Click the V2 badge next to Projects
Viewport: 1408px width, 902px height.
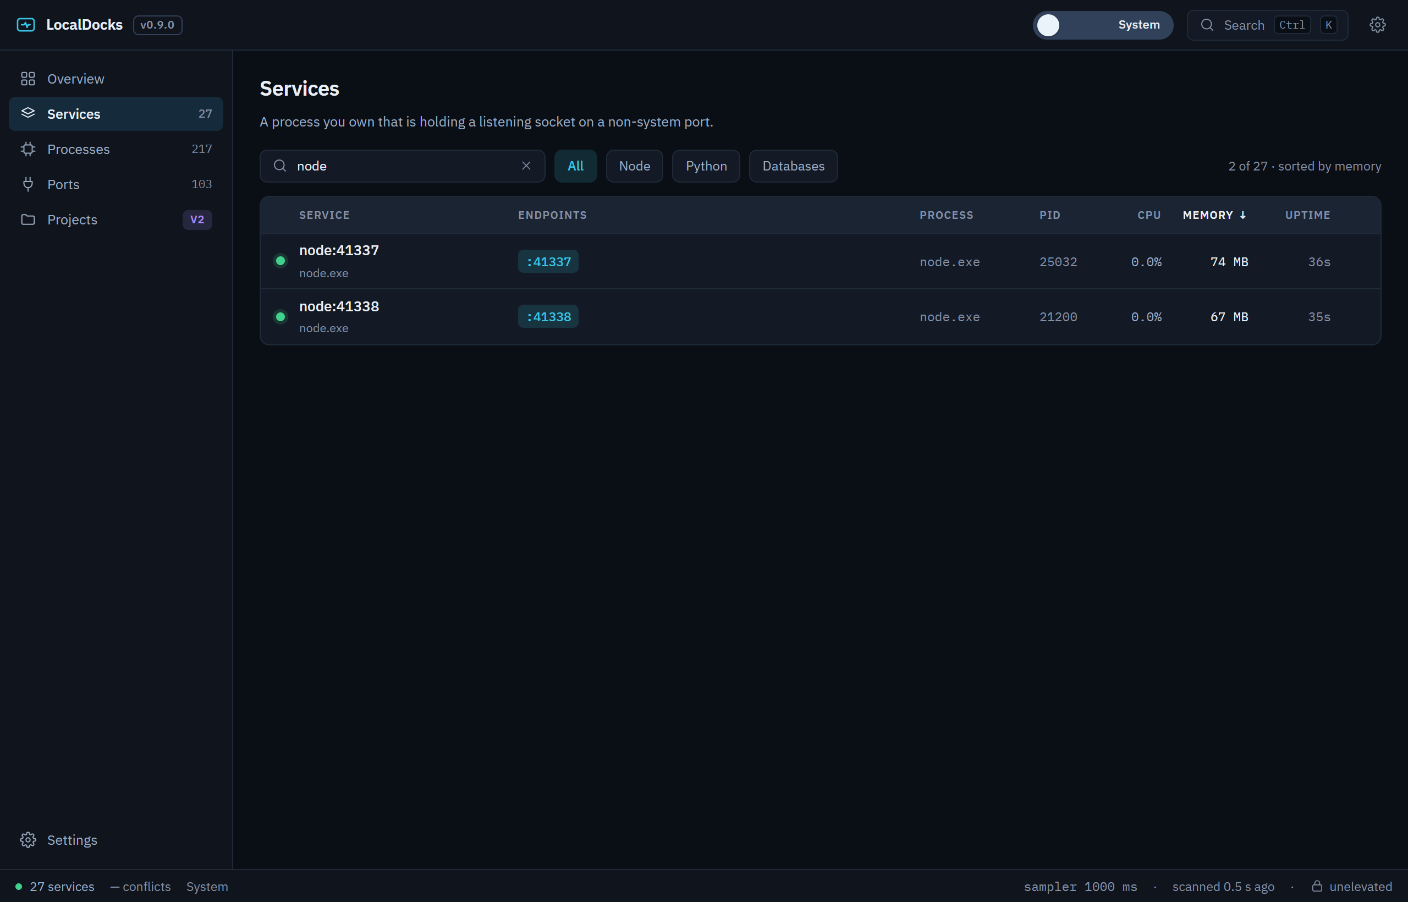(197, 219)
